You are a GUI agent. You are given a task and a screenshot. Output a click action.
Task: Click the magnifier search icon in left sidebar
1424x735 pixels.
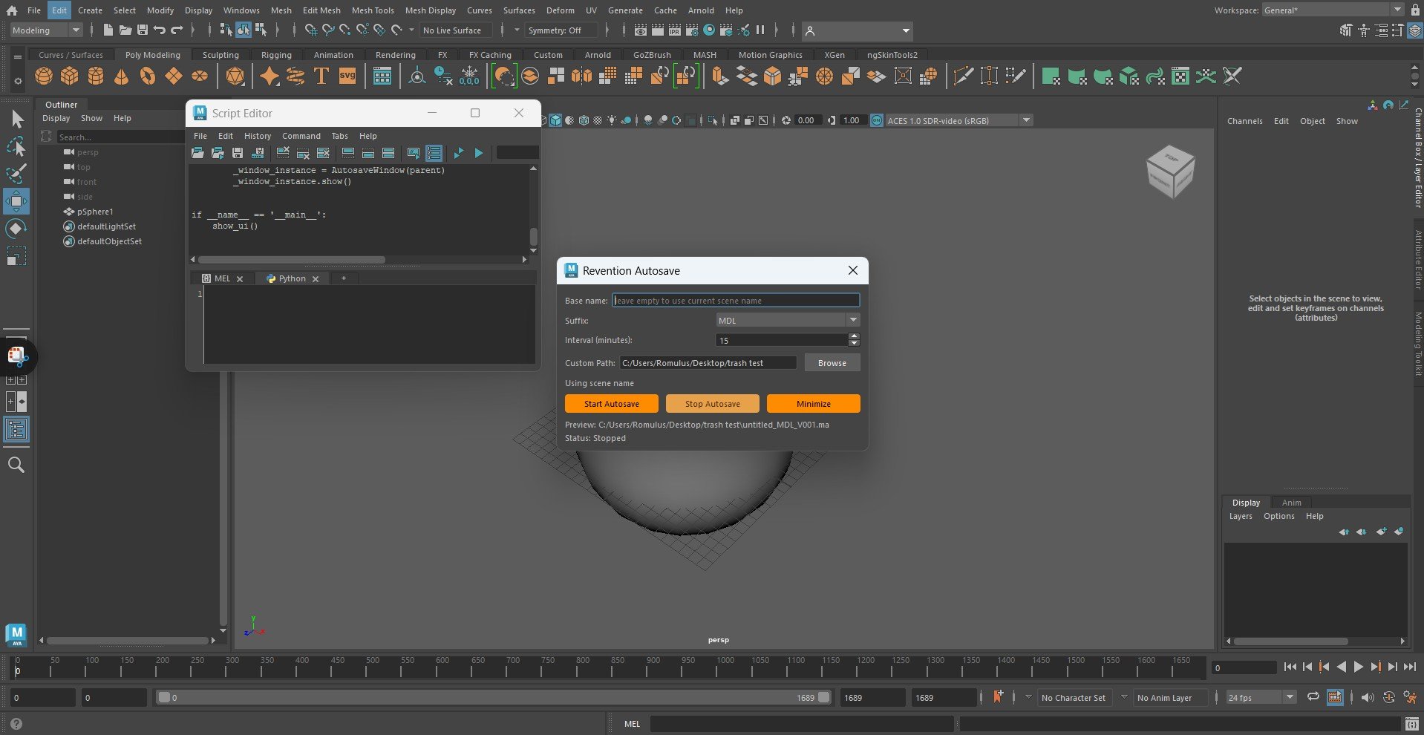(16, 465)
